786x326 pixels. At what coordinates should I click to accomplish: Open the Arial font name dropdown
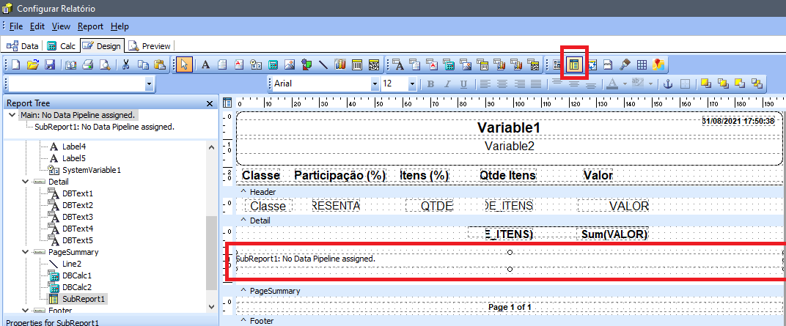click(375, 84)
